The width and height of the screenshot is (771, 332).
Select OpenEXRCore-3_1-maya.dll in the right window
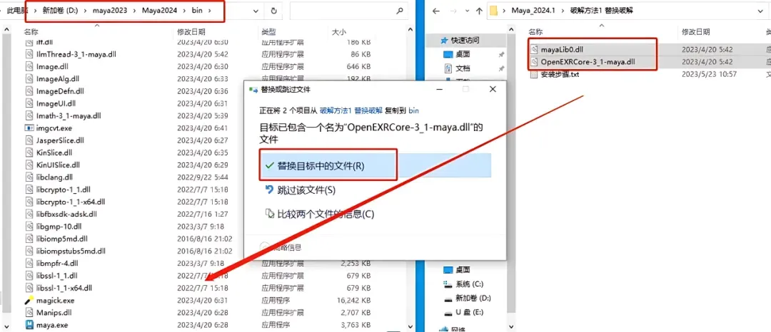tap(588, 62)
